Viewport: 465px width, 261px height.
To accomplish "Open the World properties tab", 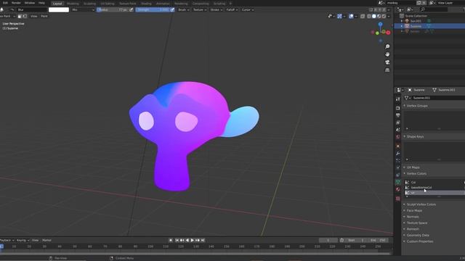I will tap(398, 137).
